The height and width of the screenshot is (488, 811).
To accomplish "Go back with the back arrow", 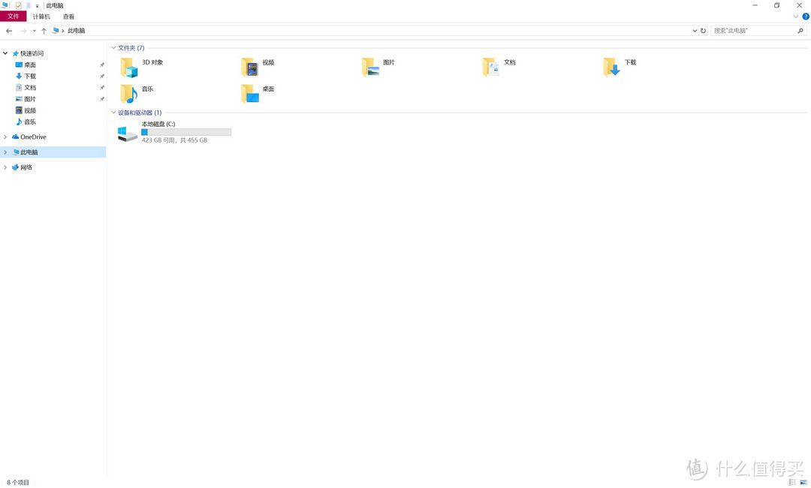I will point(9,31).
